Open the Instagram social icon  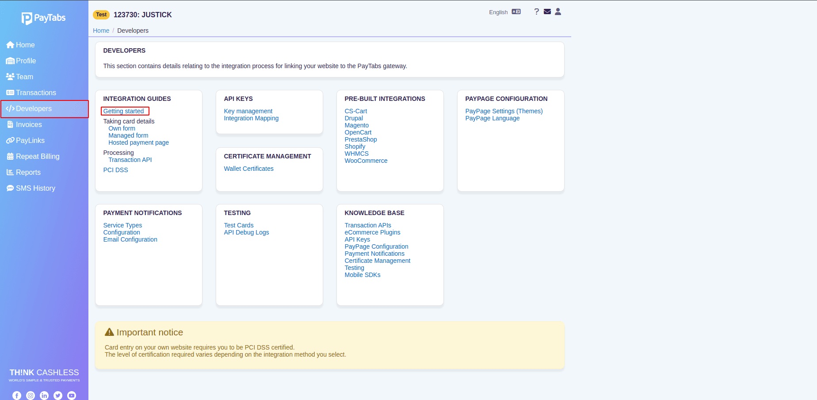[31, 396]
